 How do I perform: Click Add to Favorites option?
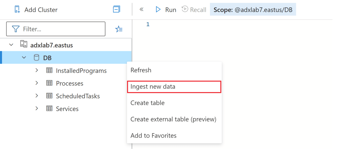click(153, 136)
